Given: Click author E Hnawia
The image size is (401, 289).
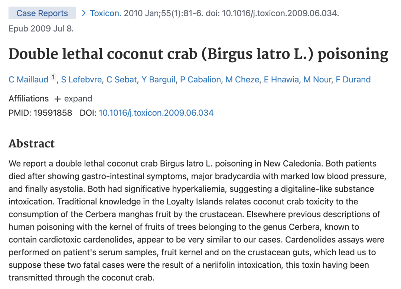Looking at the screenshot, I should coord(281,79).
